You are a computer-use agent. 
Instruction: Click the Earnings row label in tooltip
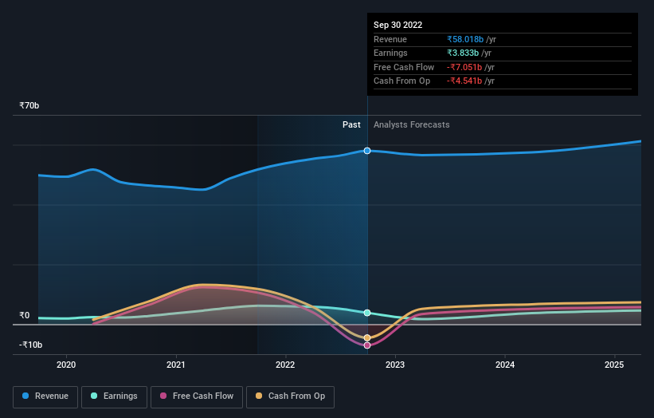pyautogui.click(x=390, y=53)
